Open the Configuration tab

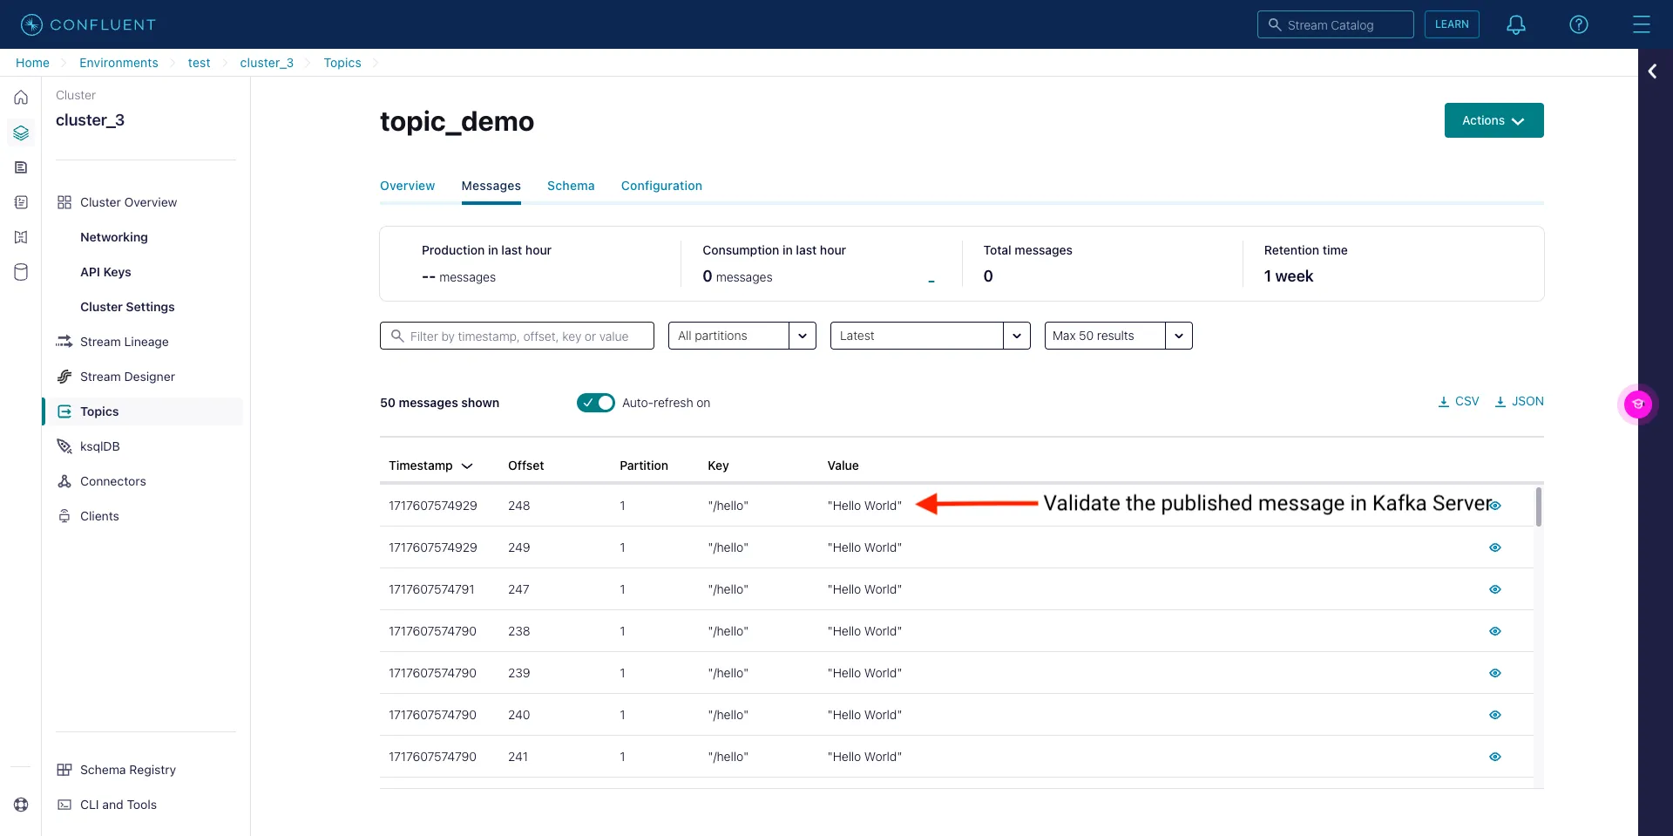point(661,186)
